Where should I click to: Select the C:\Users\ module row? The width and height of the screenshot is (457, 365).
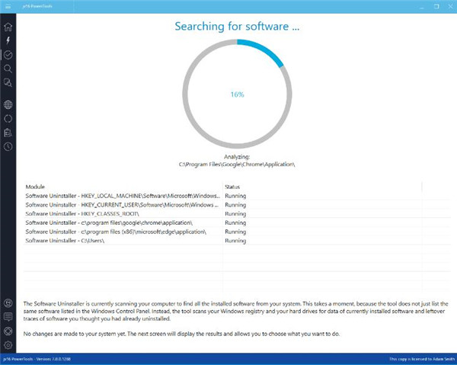[x=122, y=241]
